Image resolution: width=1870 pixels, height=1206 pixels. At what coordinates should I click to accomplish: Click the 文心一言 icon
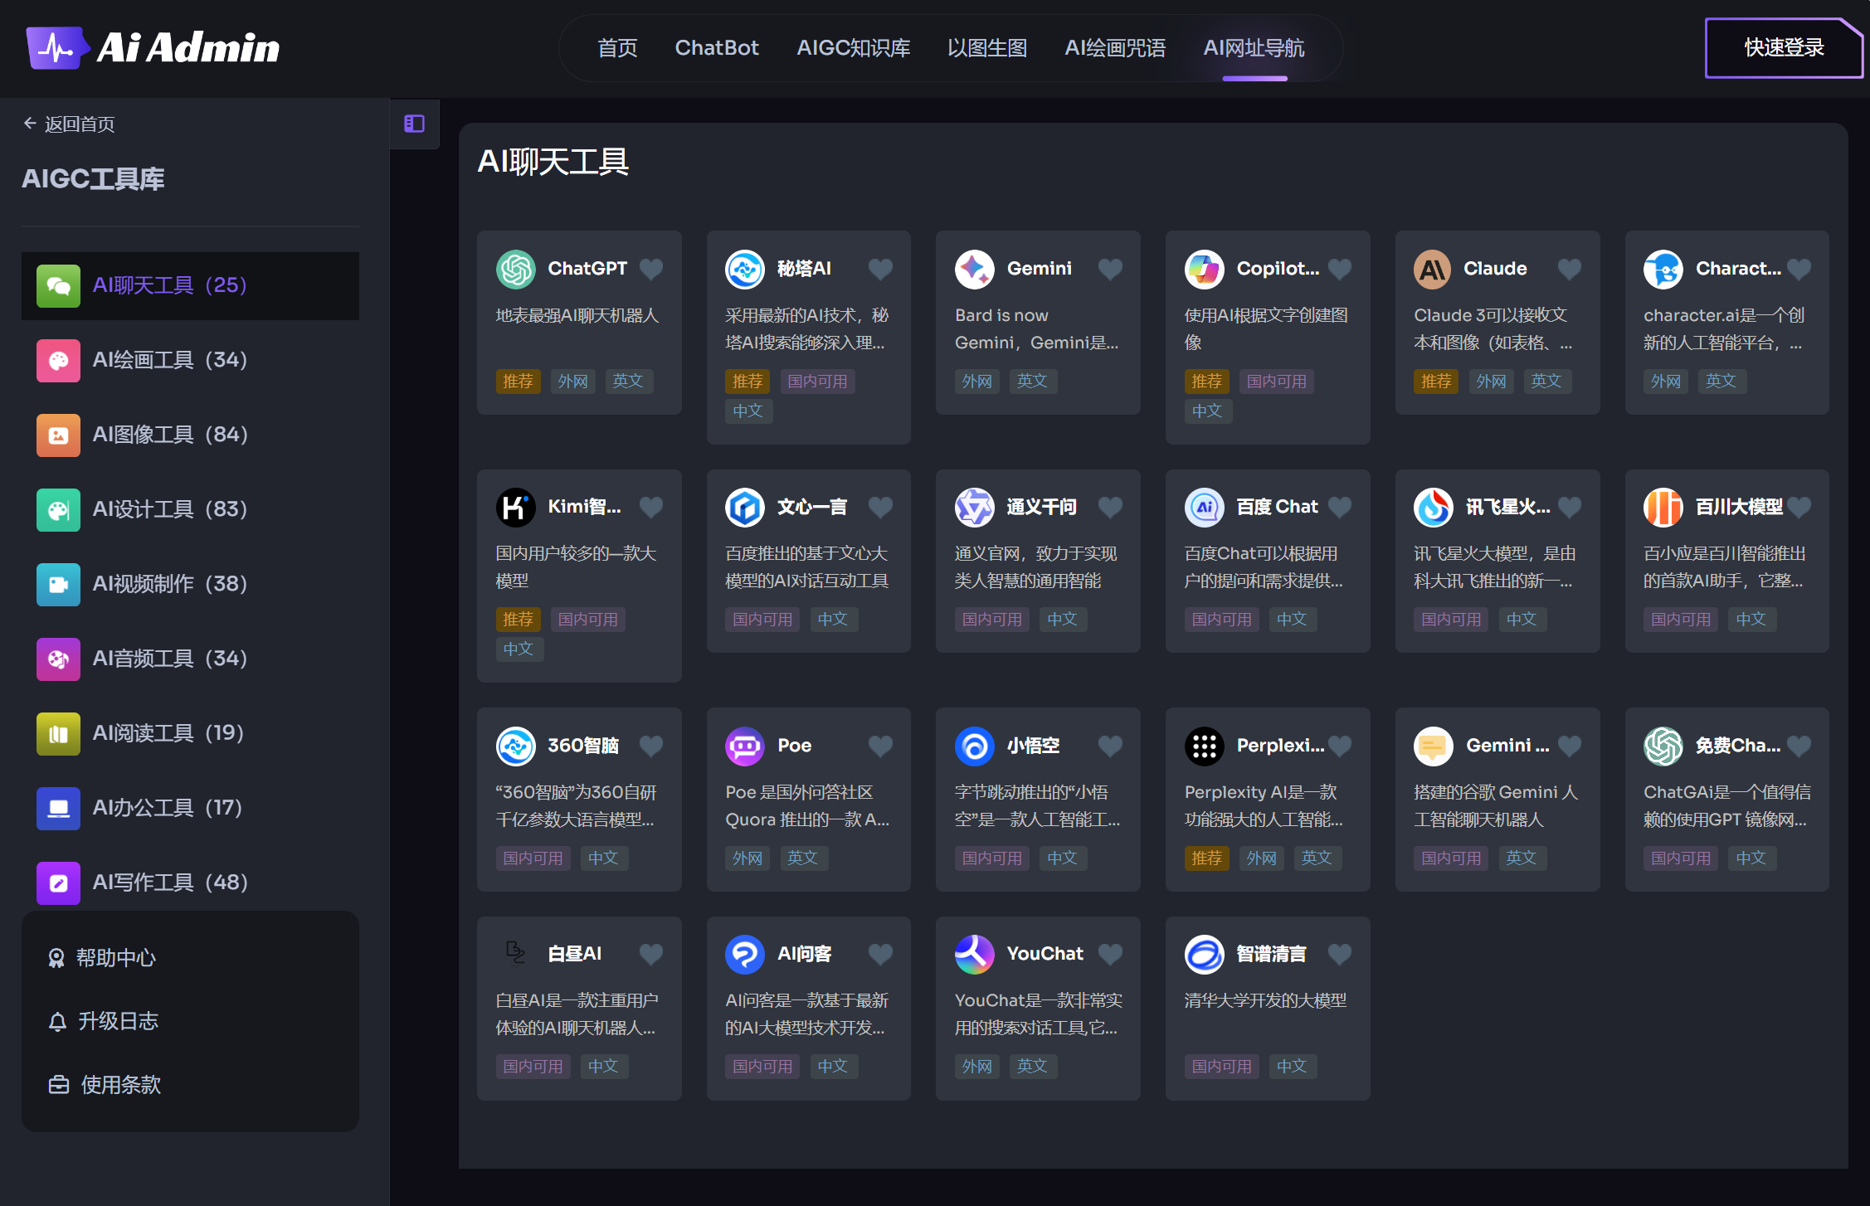745,507
